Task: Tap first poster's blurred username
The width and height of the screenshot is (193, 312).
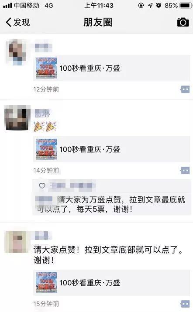Action: (x=43, y=48)
